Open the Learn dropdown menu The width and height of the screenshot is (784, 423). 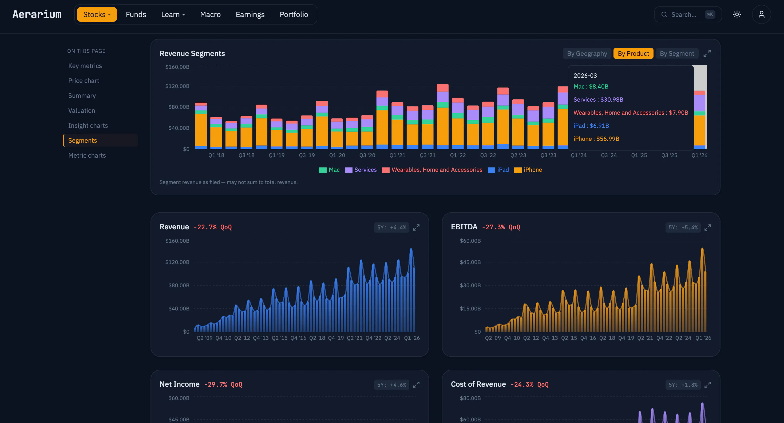tap(173, 14)
